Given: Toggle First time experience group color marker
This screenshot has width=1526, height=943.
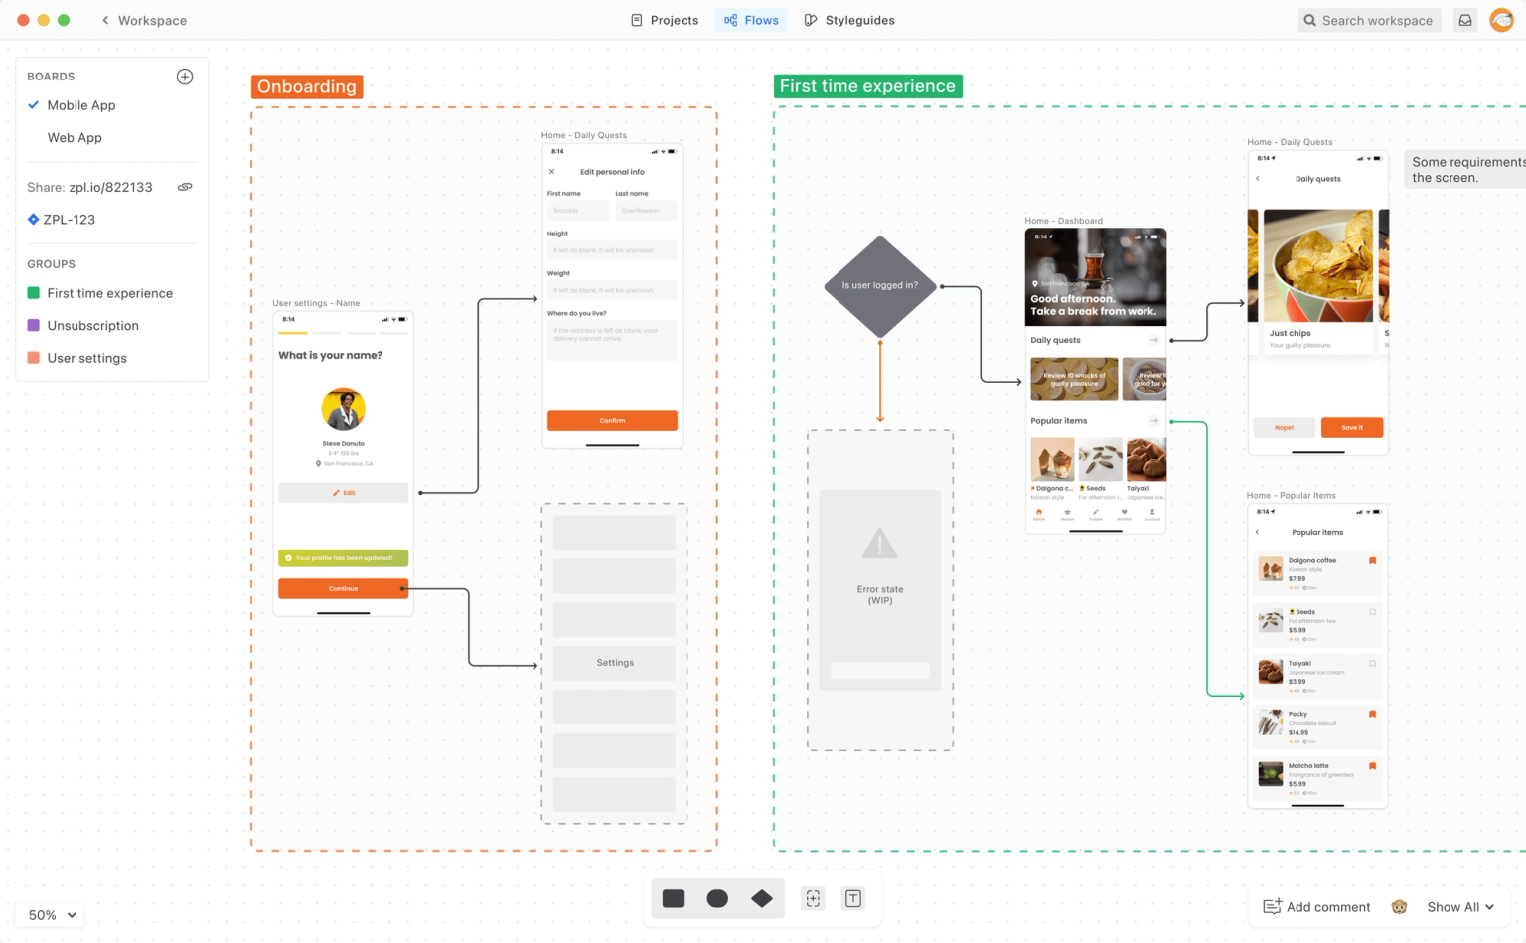Looking at the screenshot, I should click(x=33, y=293).
